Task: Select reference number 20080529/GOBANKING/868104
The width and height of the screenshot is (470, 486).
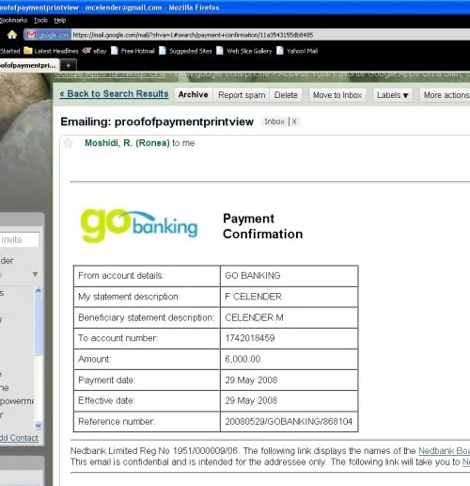Action: [289, 421]
